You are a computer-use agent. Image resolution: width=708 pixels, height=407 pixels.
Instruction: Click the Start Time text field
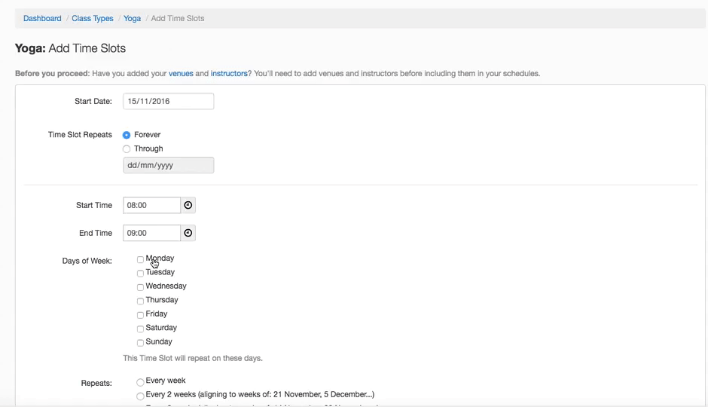pyautogui.click(x=151, y=205)
